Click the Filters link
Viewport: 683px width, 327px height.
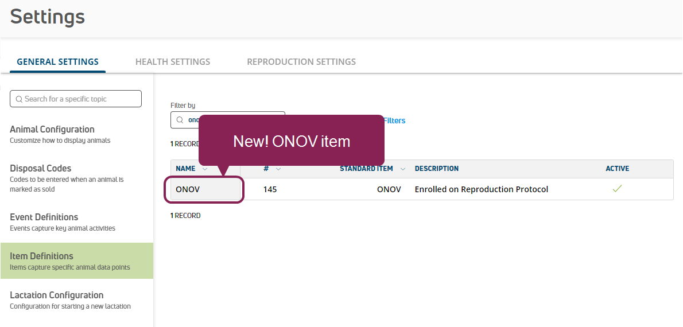point(394,120)
